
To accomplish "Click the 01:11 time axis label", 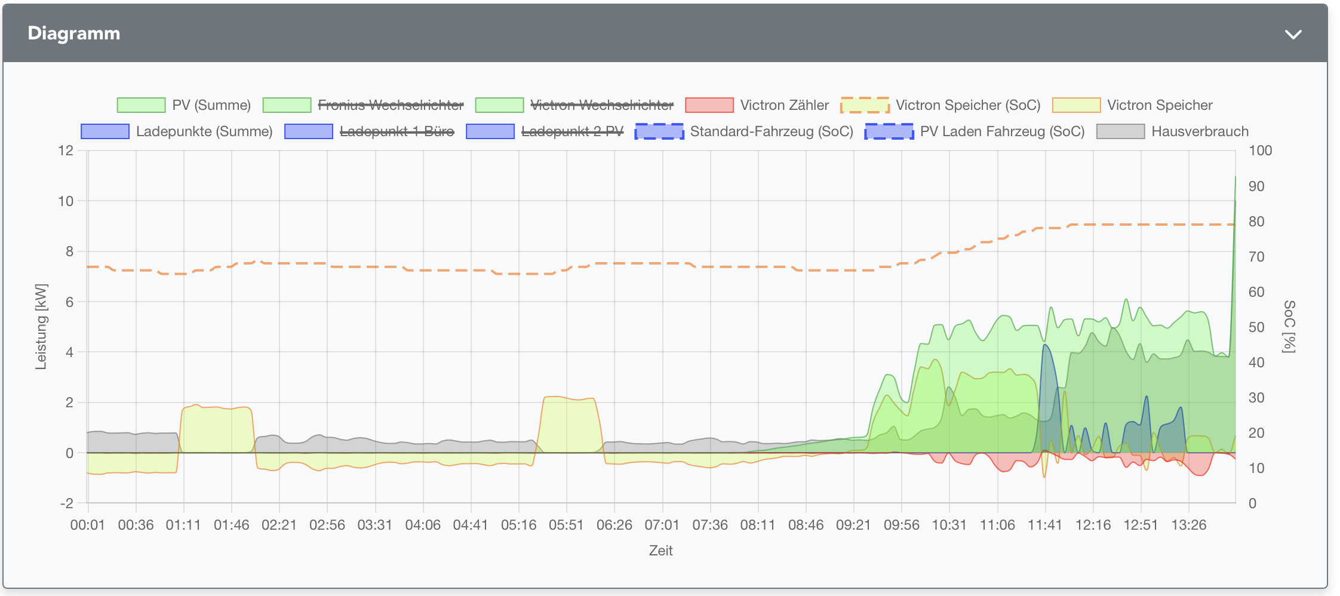I will point(183,525).
